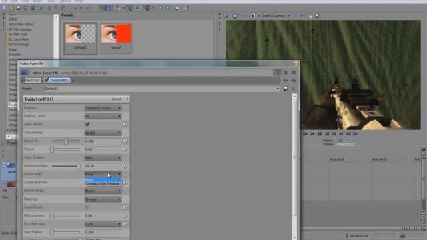Click animate clock icon for Src Mask Seg
Screen dimensions: 427x240
(x=125, y=224)
